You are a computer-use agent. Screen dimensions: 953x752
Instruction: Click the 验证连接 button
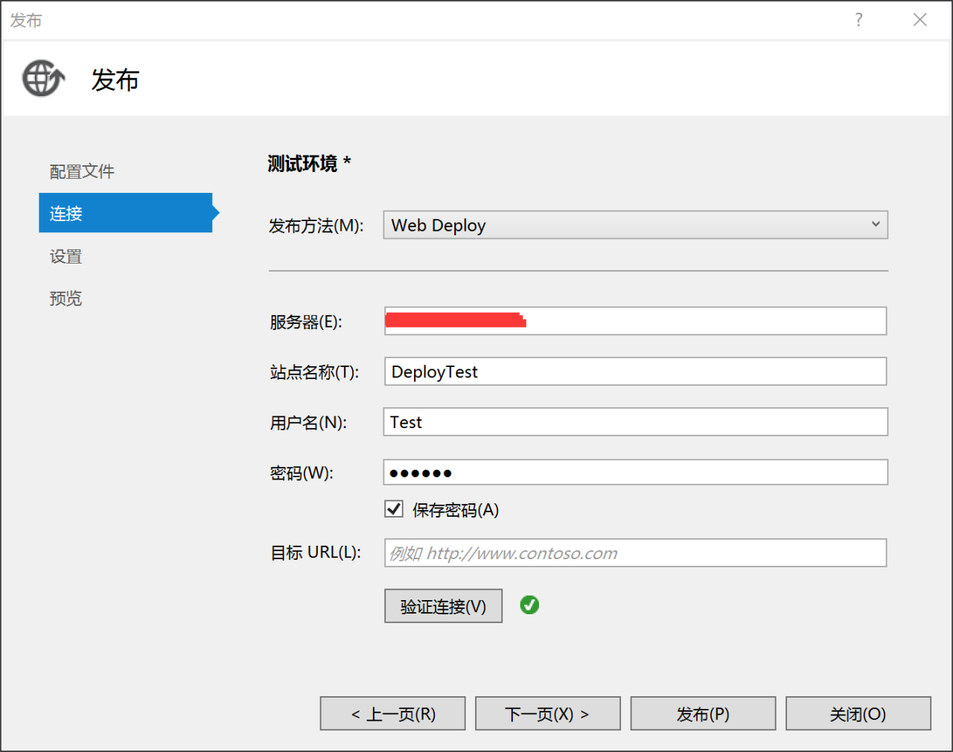pyautogui.click(x=443, y=606)
